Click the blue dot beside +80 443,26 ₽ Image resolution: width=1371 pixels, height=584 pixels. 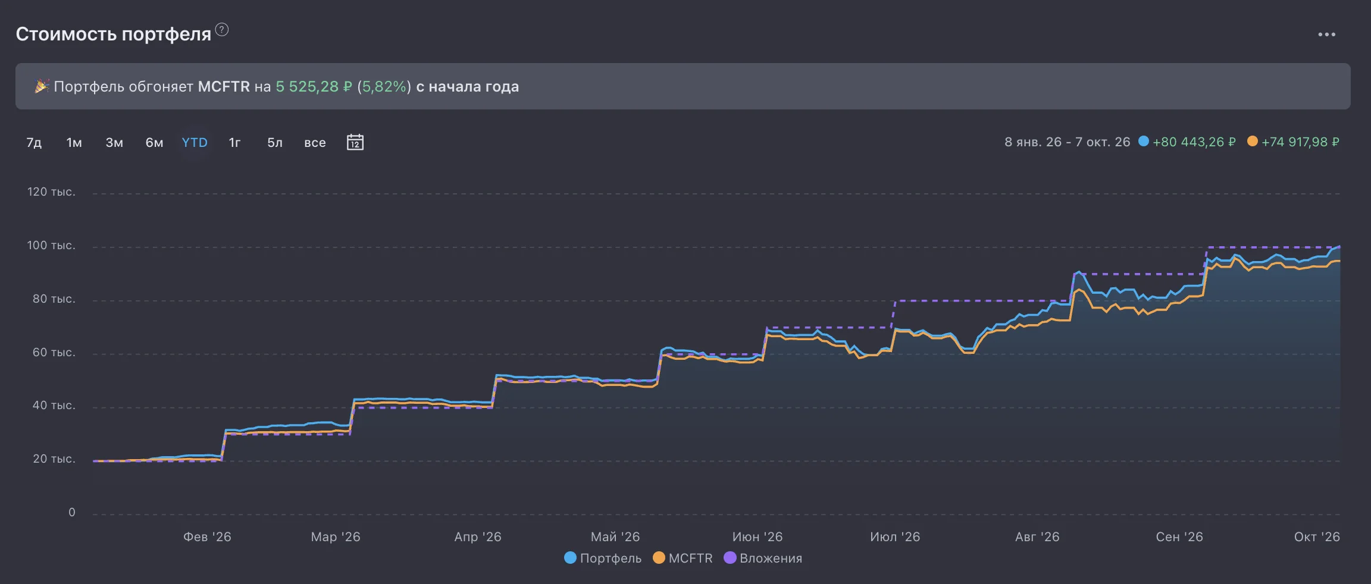pyautogui.click(x=1143, y=141)
